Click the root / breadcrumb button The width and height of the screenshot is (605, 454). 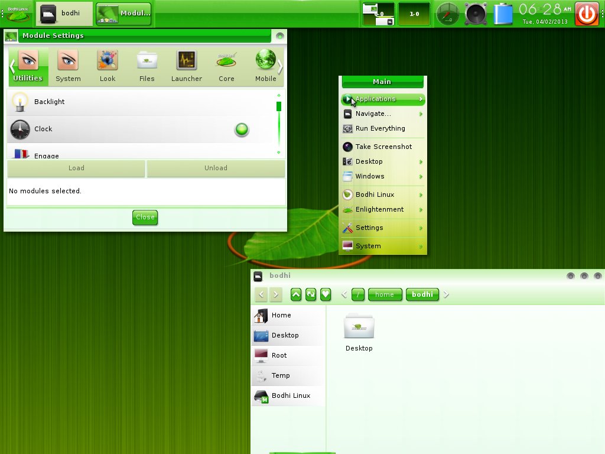click(358, 294)
